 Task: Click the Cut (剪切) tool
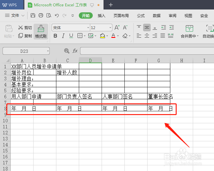point(25,28)
